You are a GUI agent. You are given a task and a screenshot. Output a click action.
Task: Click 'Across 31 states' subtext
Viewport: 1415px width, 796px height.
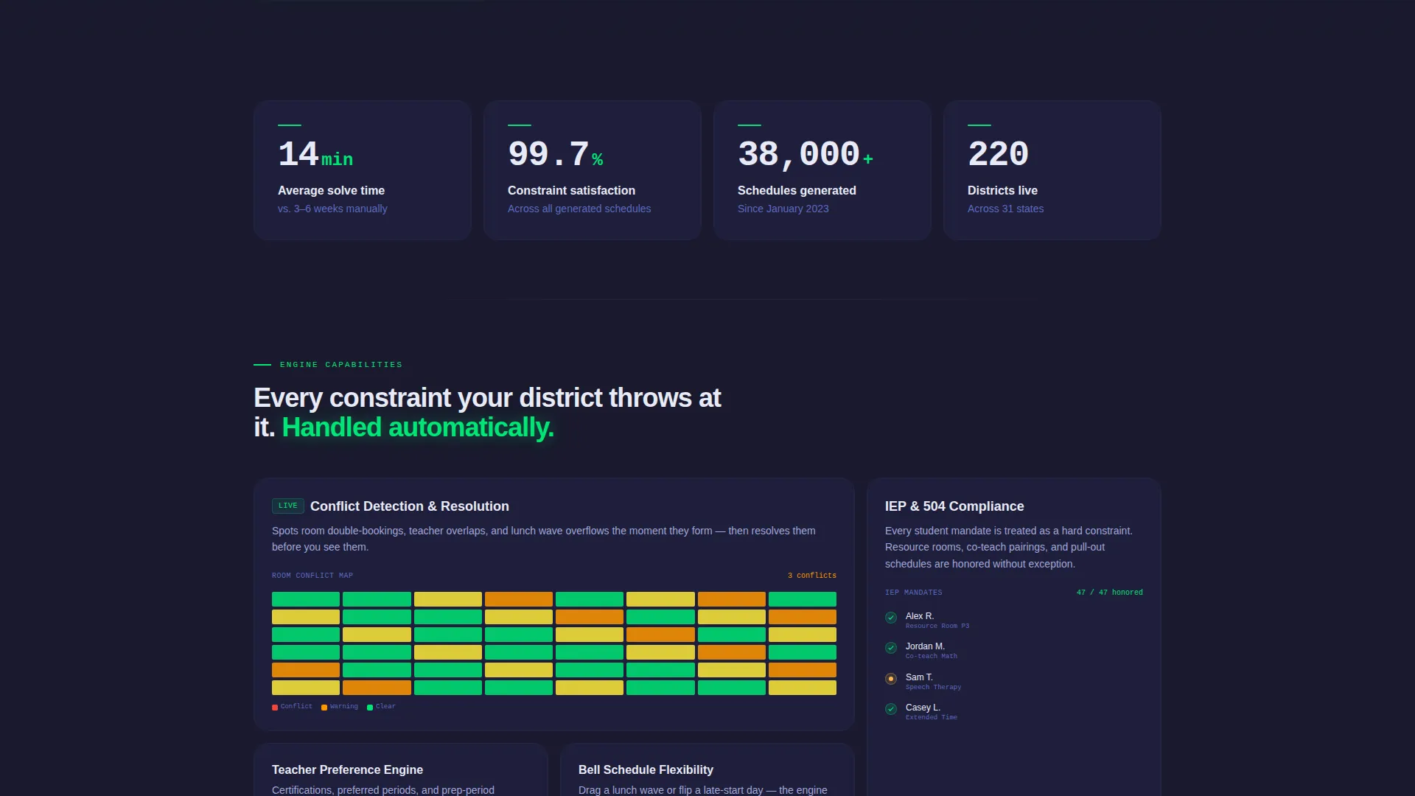pyautogui.click(x=1005, y=209)
